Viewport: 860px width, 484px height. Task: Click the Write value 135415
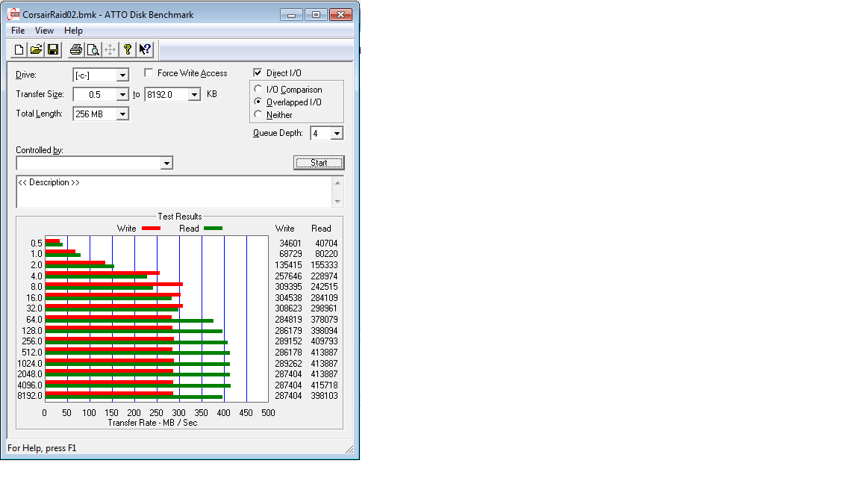(x=288, y=265)
